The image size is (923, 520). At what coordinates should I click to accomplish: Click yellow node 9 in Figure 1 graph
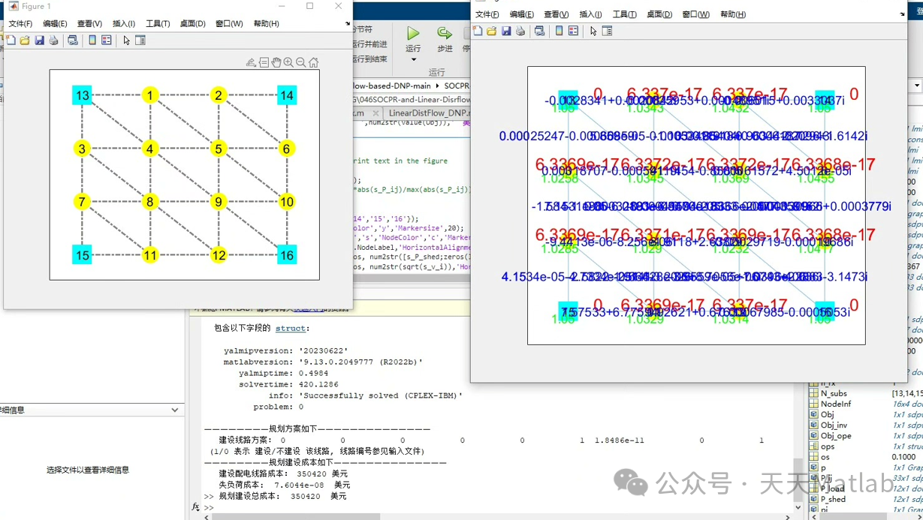[x=219, y=202]
